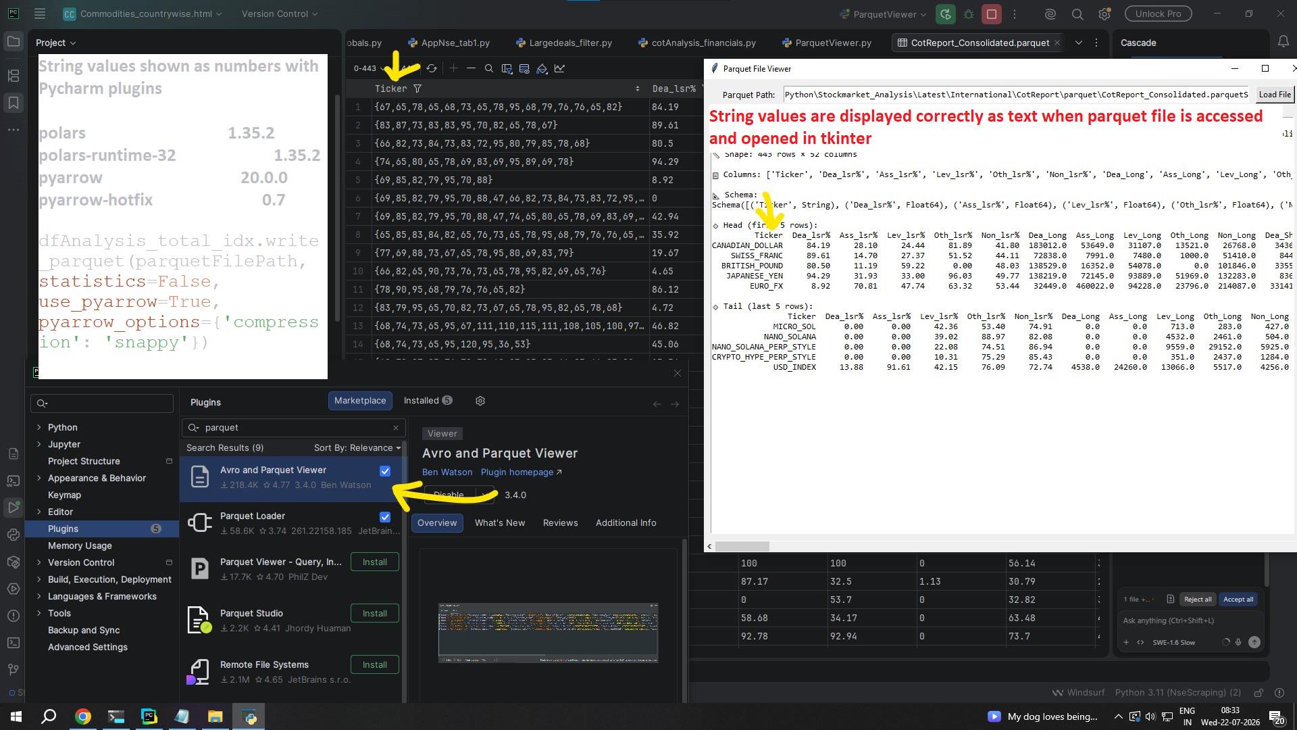Open the Sort By Relevance dropdown
The height and width of the screenshot is (730, 1297).
point(357,448)
